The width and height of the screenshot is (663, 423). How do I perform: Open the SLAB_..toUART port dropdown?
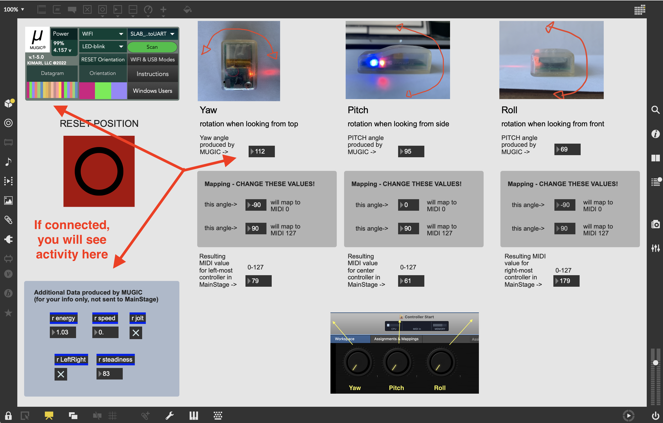point(152,34)
